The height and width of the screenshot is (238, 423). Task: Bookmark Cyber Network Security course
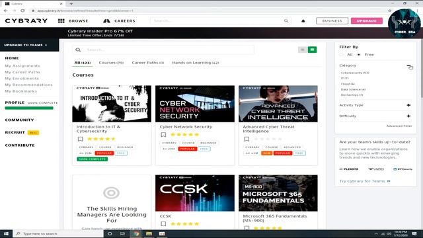(x=163, y=135)
